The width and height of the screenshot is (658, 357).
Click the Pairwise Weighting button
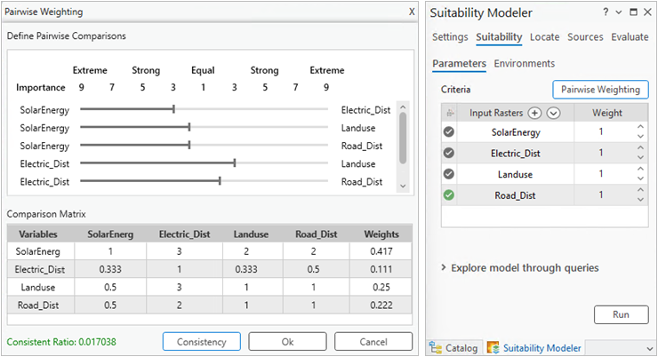(600, 90)
